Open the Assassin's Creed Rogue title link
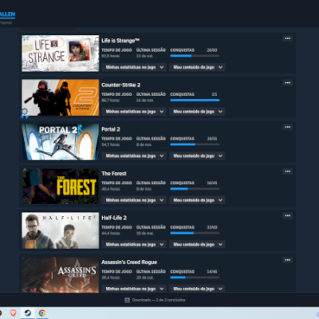The height and width of the screenshot is (319, 319). point(129,262)
